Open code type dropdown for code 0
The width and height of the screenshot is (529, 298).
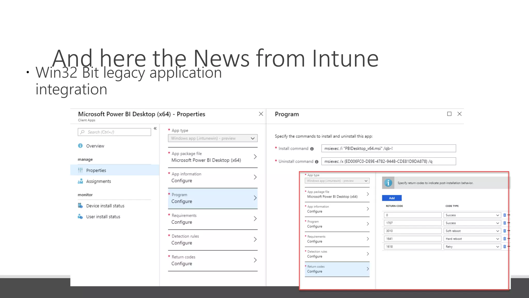pyautogui.click(x=472, y=215)
